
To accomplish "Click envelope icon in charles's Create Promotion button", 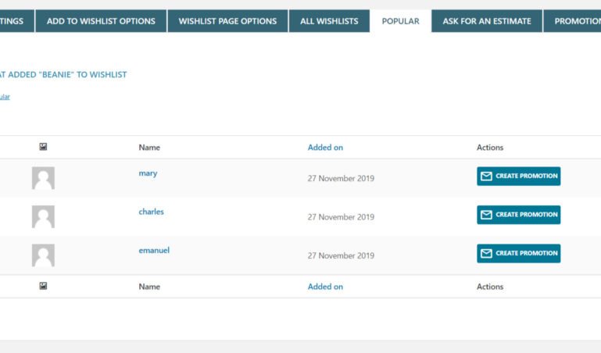I will 486,215.
